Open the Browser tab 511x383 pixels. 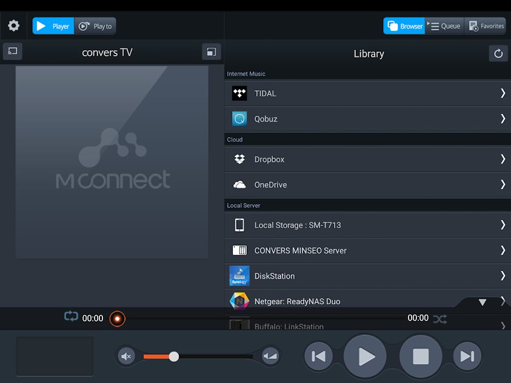tap(404, 25)
